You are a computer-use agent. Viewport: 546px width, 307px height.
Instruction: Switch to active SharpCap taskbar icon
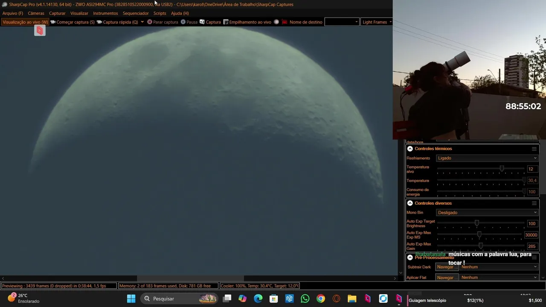coord(399,298)
